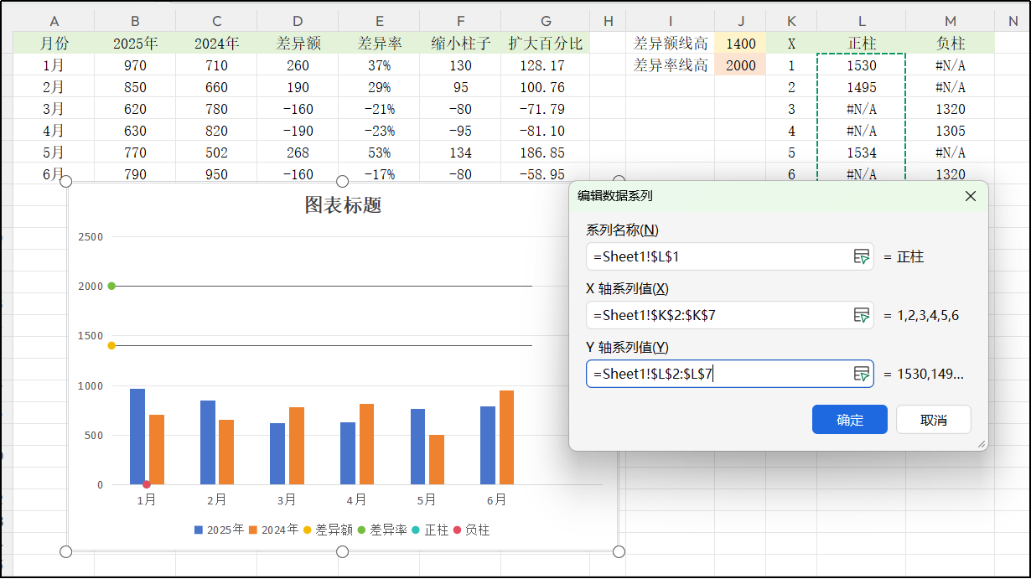Screen dimensions: 1031x579
Task: Select column C header
Action: pos(216,21)
